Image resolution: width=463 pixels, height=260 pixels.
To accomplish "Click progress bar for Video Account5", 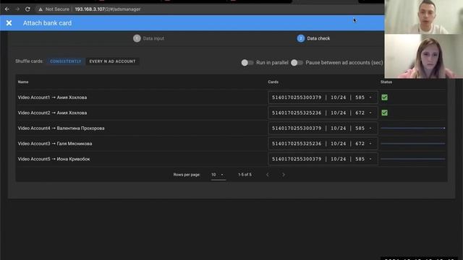I will (x=413, y=159).
